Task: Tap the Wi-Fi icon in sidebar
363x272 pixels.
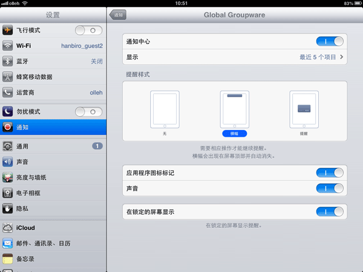Action: 8,46
